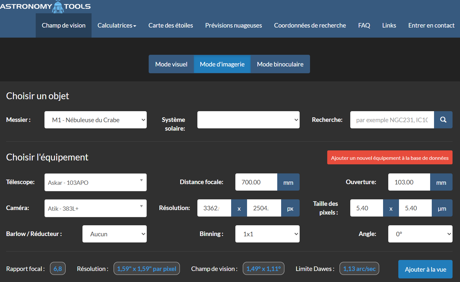Open the Angle dropdown

[x=420, y=234]
